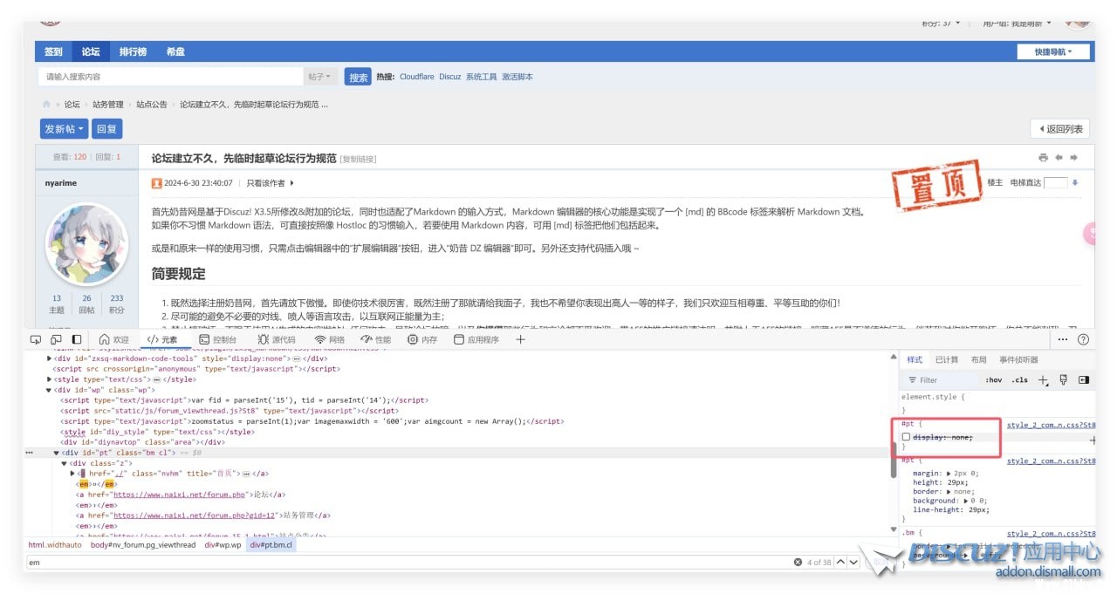This screenshot has height=594, width=1117.
Task: Click the 回复 reply button
Action: tap(106, 128)
